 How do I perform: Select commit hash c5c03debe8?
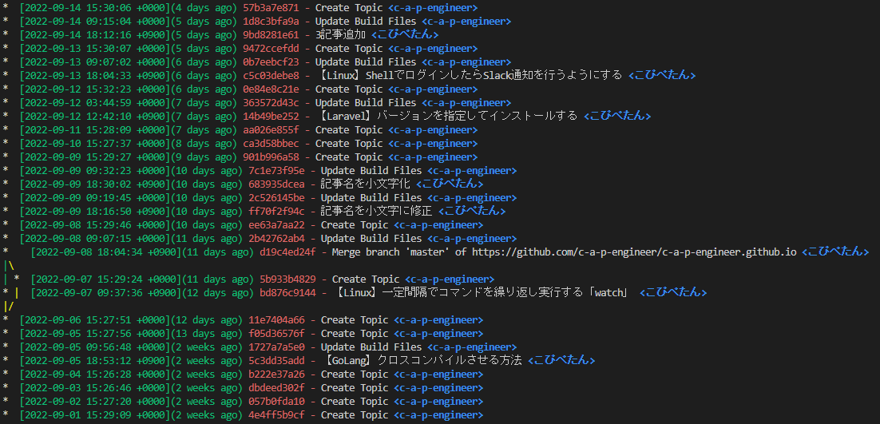[x=271, y=75]
